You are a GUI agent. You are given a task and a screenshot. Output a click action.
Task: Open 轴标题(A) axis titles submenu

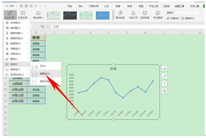click(x=17, y=28)
